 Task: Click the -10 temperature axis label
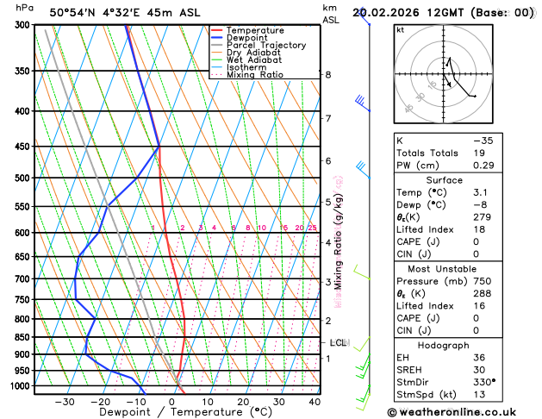pyautogui.click(x=136, y=402)
